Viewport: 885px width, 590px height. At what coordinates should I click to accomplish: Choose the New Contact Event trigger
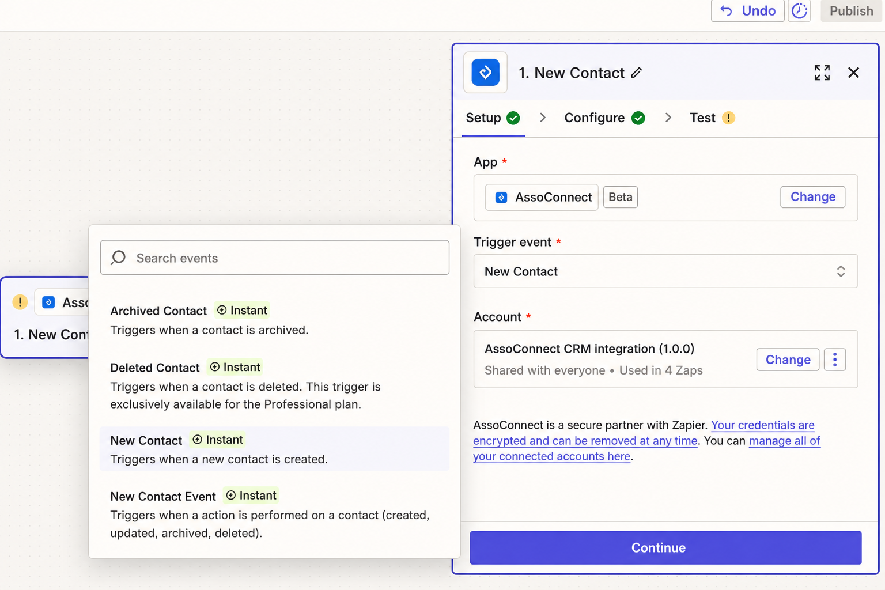(x=274, y=514)
